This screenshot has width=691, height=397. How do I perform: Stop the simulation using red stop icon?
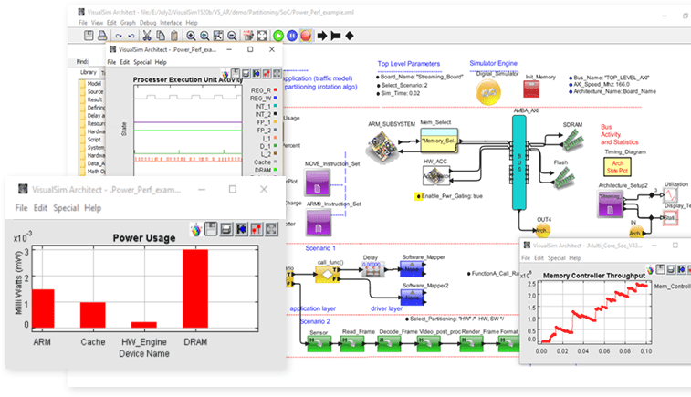pyautogui.click(x=307, y=36)
